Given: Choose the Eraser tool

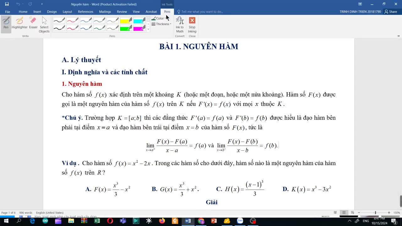Looking at the screenshot, I should click(33, 23).
